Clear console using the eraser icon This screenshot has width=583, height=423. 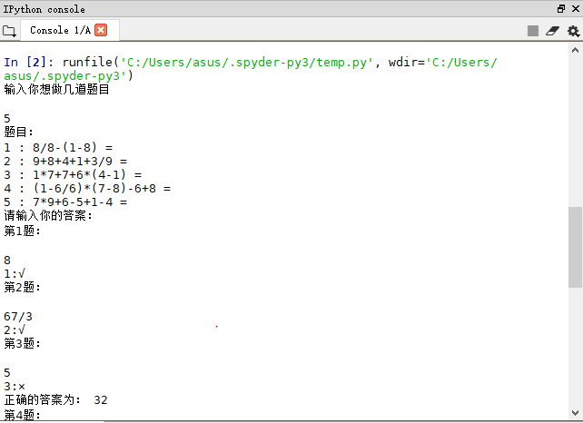tap(552, 31)
